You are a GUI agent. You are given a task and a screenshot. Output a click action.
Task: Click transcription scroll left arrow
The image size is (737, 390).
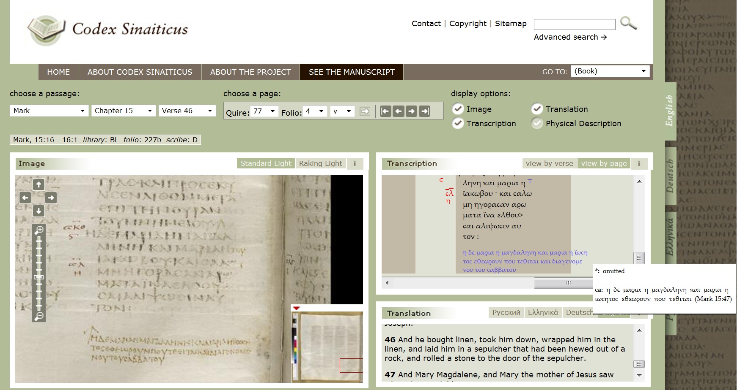tap(387, 283)
